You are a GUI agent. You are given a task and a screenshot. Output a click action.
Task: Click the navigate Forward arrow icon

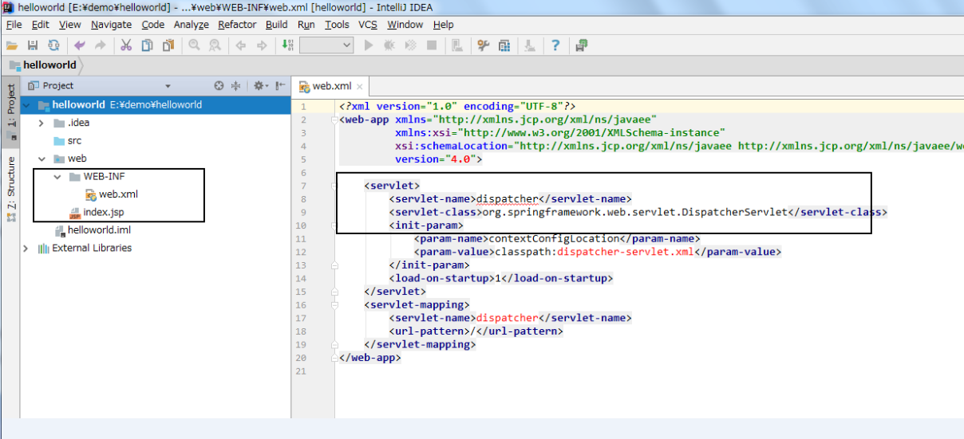(x=261, y=45)
